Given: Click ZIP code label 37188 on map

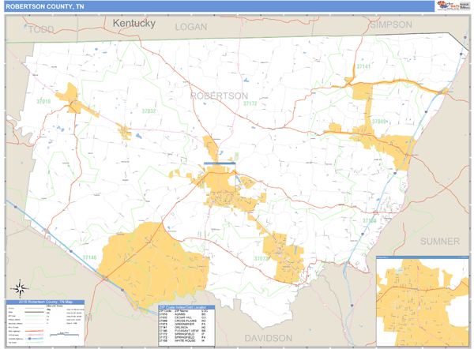Looking at the screenshot, I should tap(370, 221).
